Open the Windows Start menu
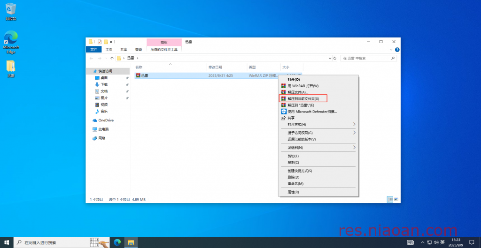Screen dimensions: 481x248 pos(7,242)
